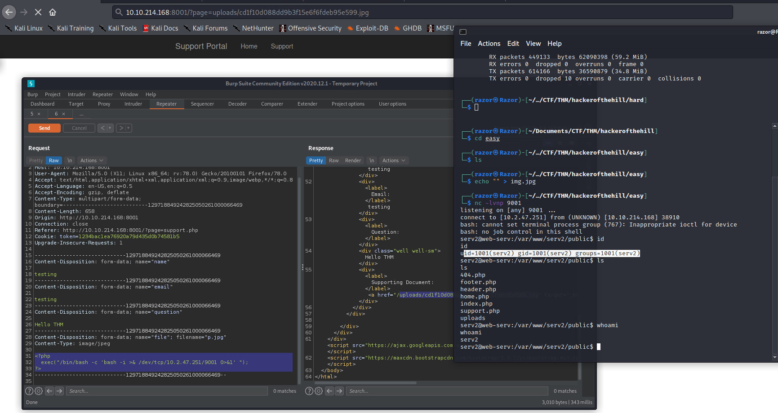778x413 pixels.
Task: Open the Project options tab
Action: [x=348, y=104]
